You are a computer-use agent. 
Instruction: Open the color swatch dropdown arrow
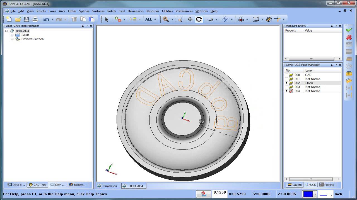coord(315,194)
